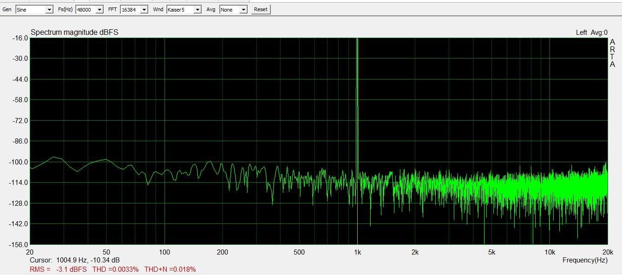Click the Frequency(Hz) axis caption
Viewport: 622px width, 275px height.
[584, 260]
